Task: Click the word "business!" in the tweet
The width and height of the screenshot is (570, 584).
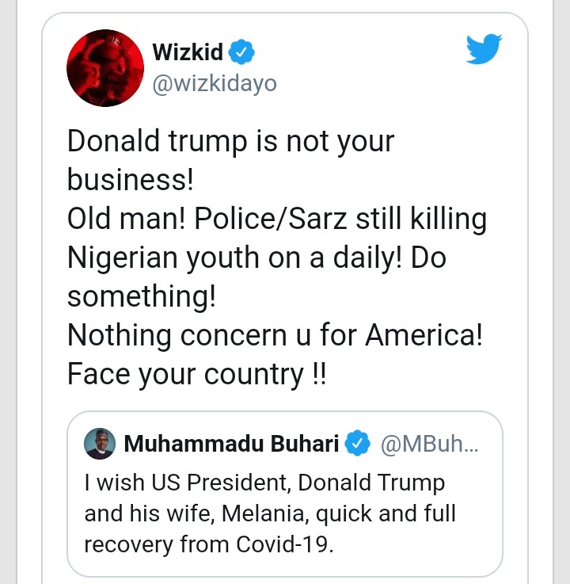Action: [x=131, y=180]
